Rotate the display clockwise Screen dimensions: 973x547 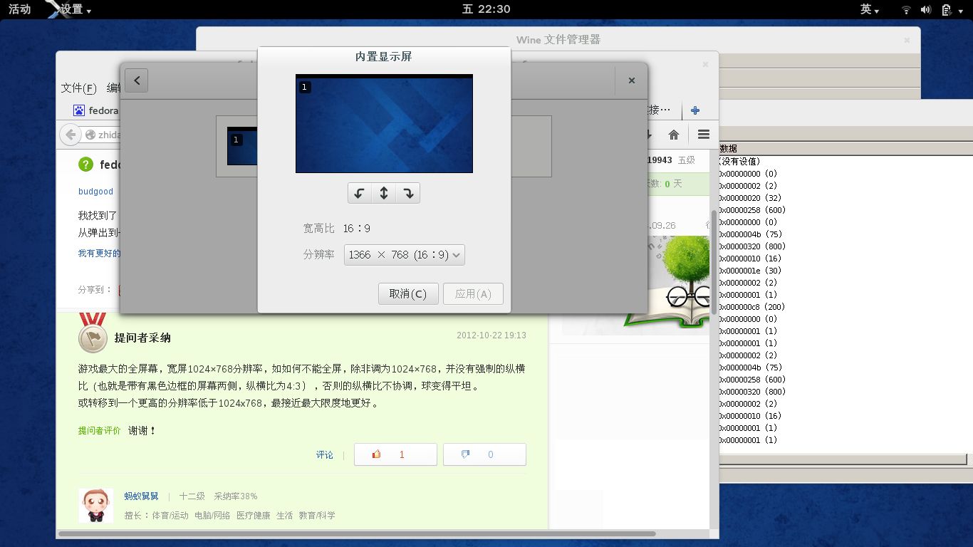point(408,193)
